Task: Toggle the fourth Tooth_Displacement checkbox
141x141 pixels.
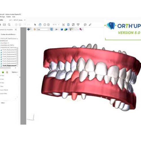Action: coord(1,57)
